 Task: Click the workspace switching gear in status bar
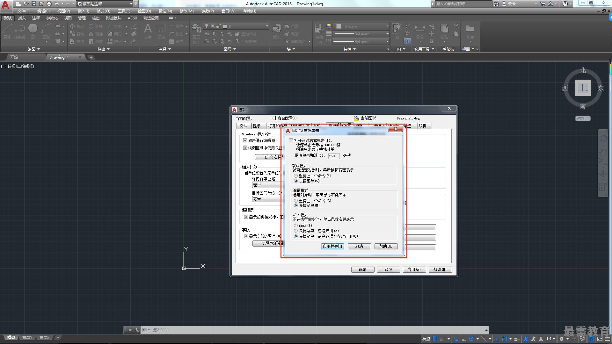561,339
